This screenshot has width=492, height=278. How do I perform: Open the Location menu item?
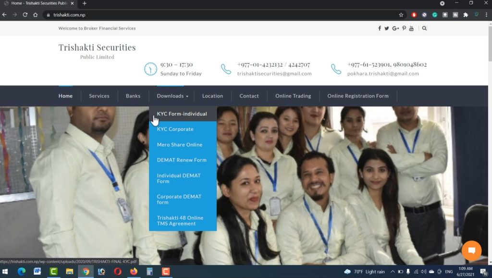click(212, 96)
